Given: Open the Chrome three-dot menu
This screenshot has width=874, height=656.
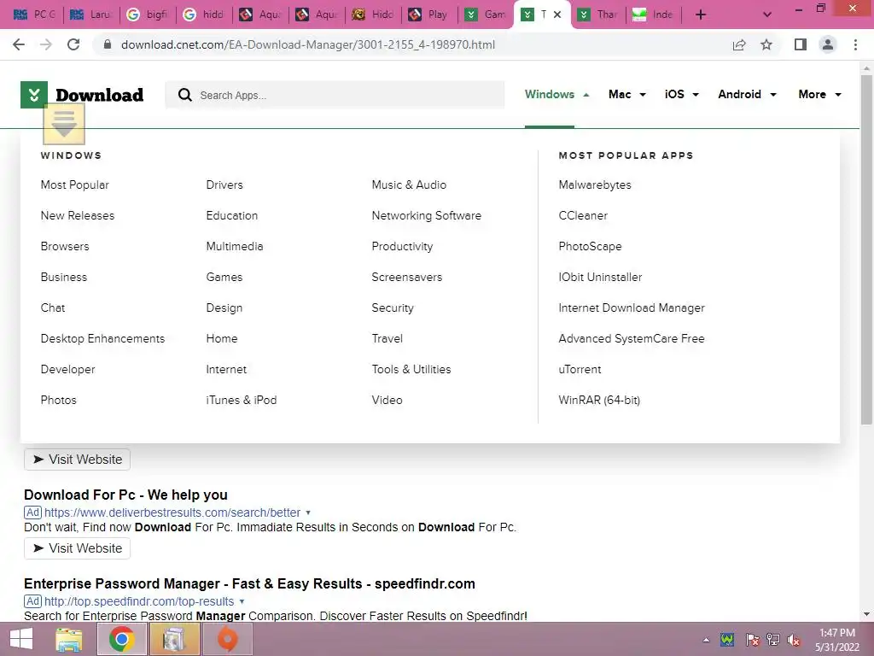Looking at the screenshot, I should (855, 44).
